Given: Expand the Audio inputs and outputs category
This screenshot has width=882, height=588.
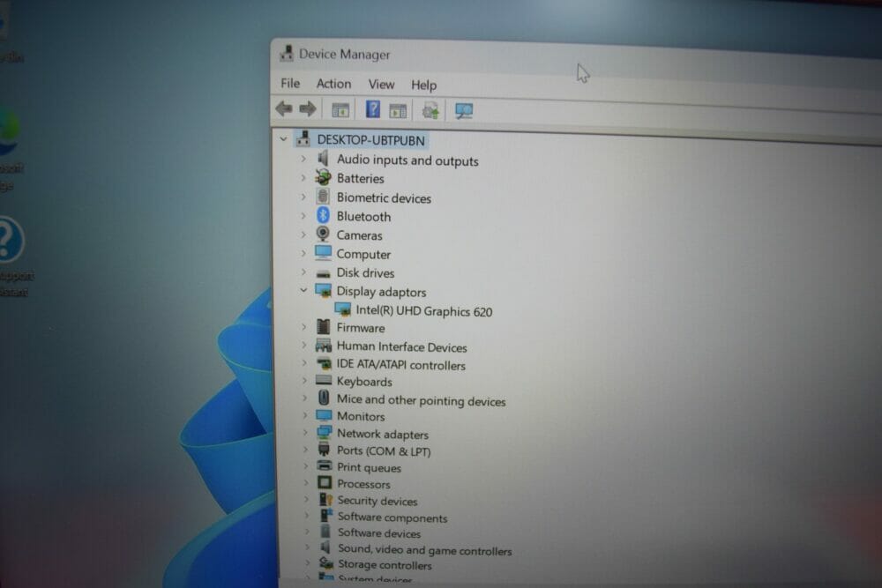Looking at the screenshot, I should 303,159.
